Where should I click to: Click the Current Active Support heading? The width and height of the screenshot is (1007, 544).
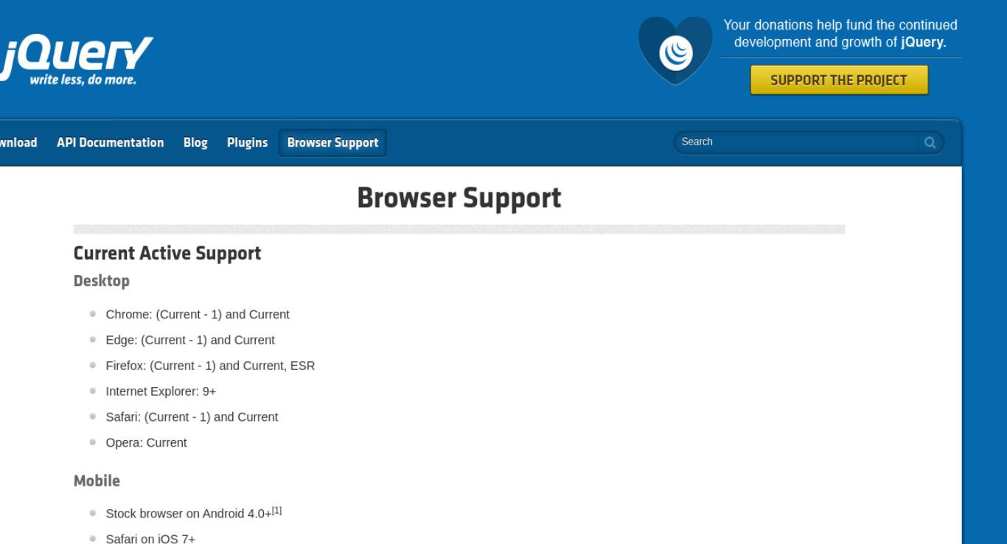tap(167, 253)
